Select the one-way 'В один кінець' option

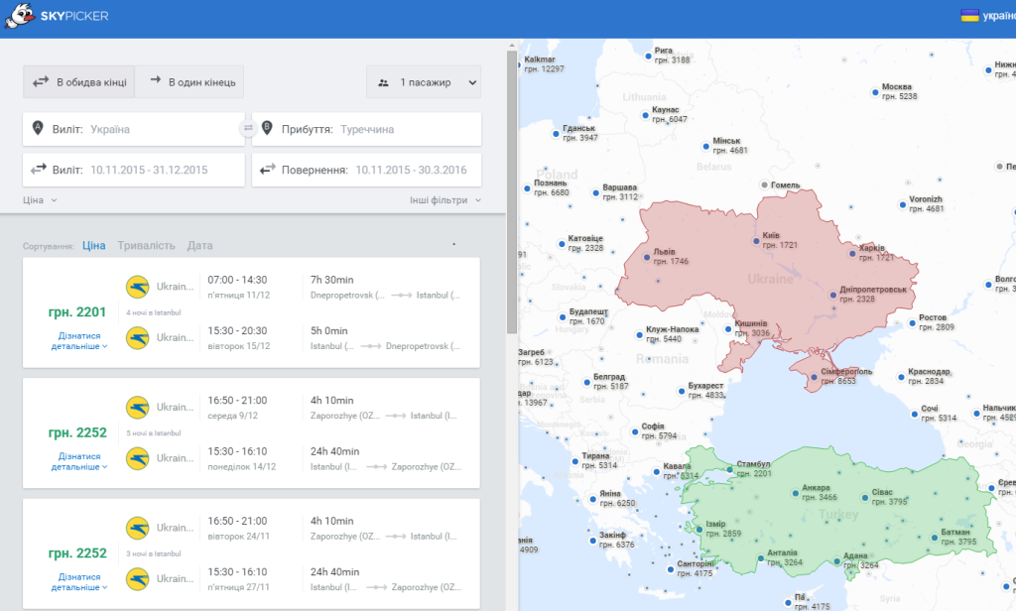[190, 81]
